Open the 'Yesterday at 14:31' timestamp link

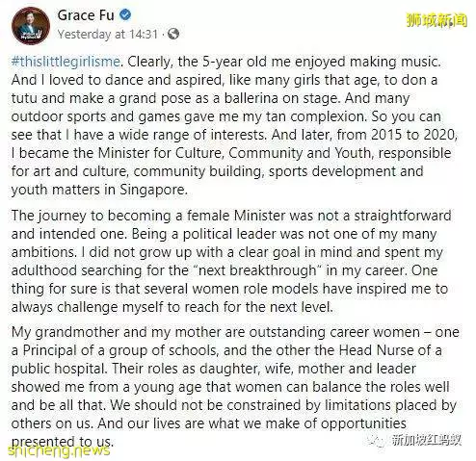pyautogui.click(x=108, y=34)
